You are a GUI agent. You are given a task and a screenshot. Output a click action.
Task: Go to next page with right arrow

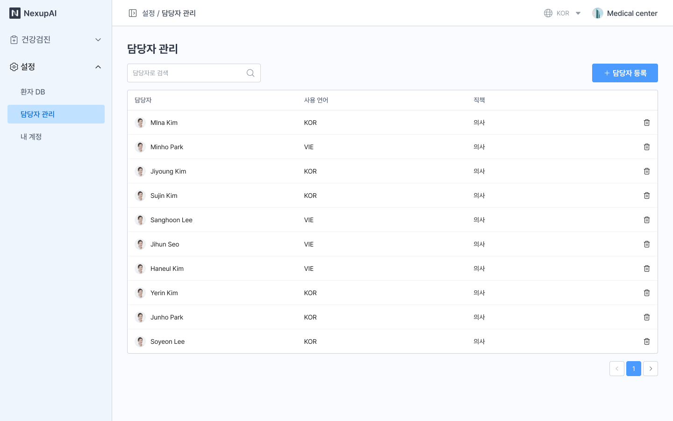click(x=651, y=369)
